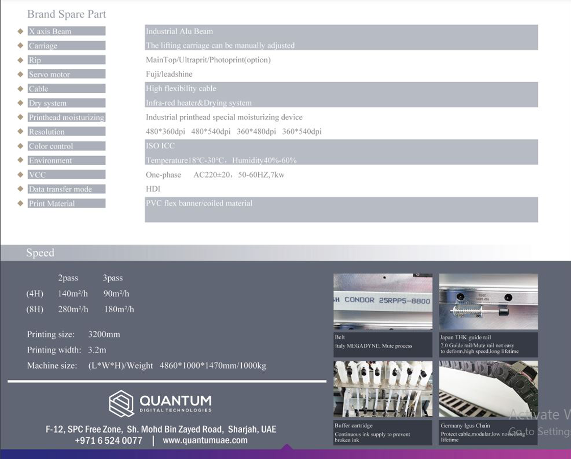
Task: Click the diamond bullet beside X axis Beam
Action: pyautogui.click(x=20, y=31)
